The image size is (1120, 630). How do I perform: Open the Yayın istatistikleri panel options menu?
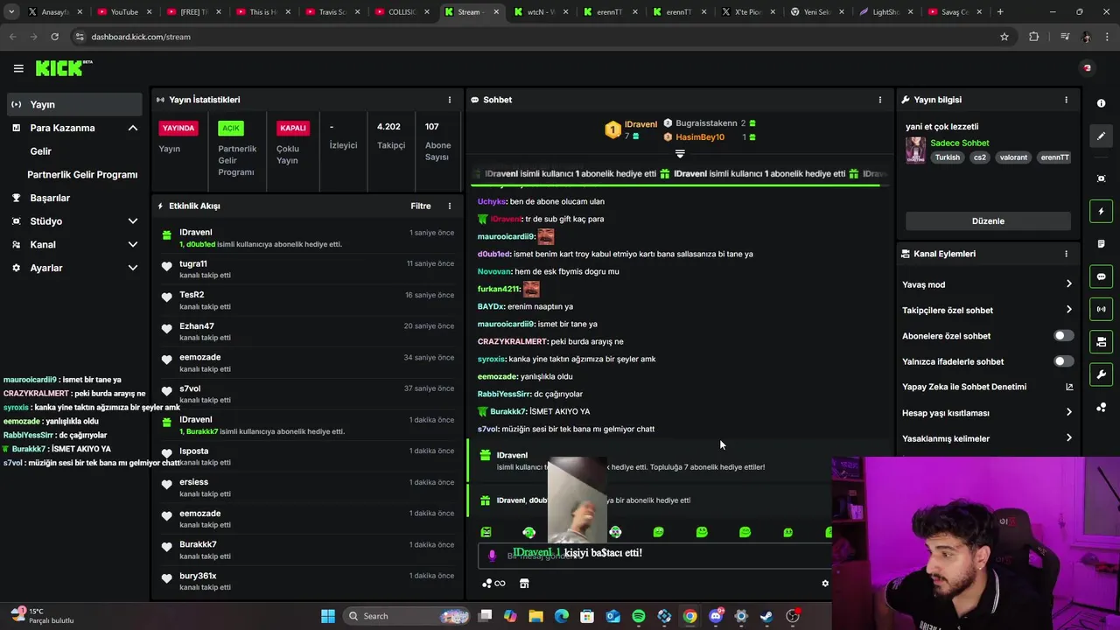[450, 100]
